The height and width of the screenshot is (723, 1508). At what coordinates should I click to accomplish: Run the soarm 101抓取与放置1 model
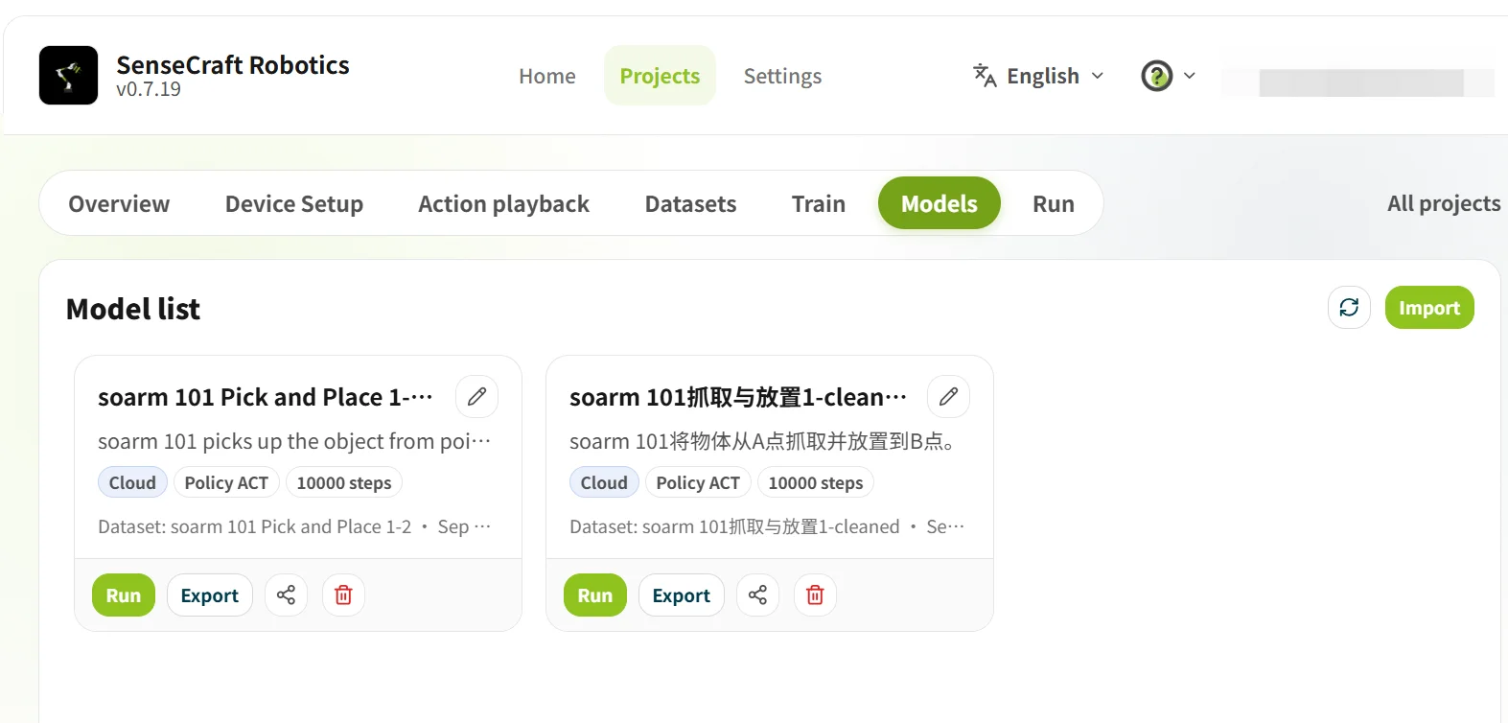(x=595, y=595)
